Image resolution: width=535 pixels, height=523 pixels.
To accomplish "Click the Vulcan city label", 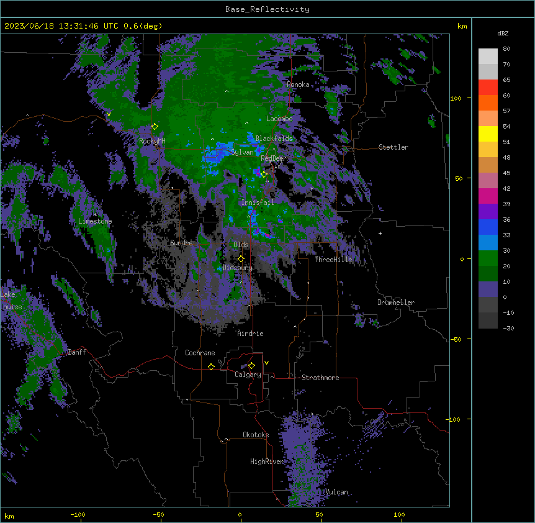I will coord(336,492).
